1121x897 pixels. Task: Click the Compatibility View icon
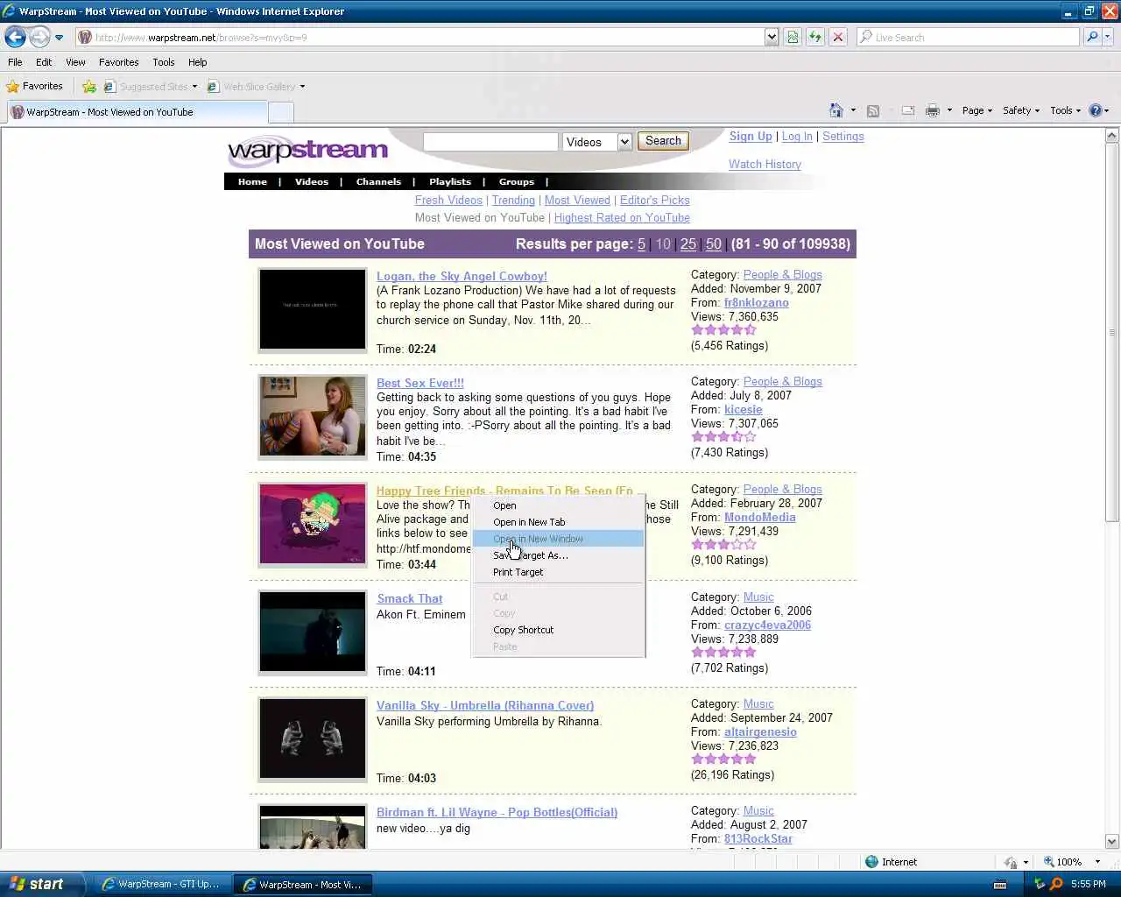click(x=793, y=37)
